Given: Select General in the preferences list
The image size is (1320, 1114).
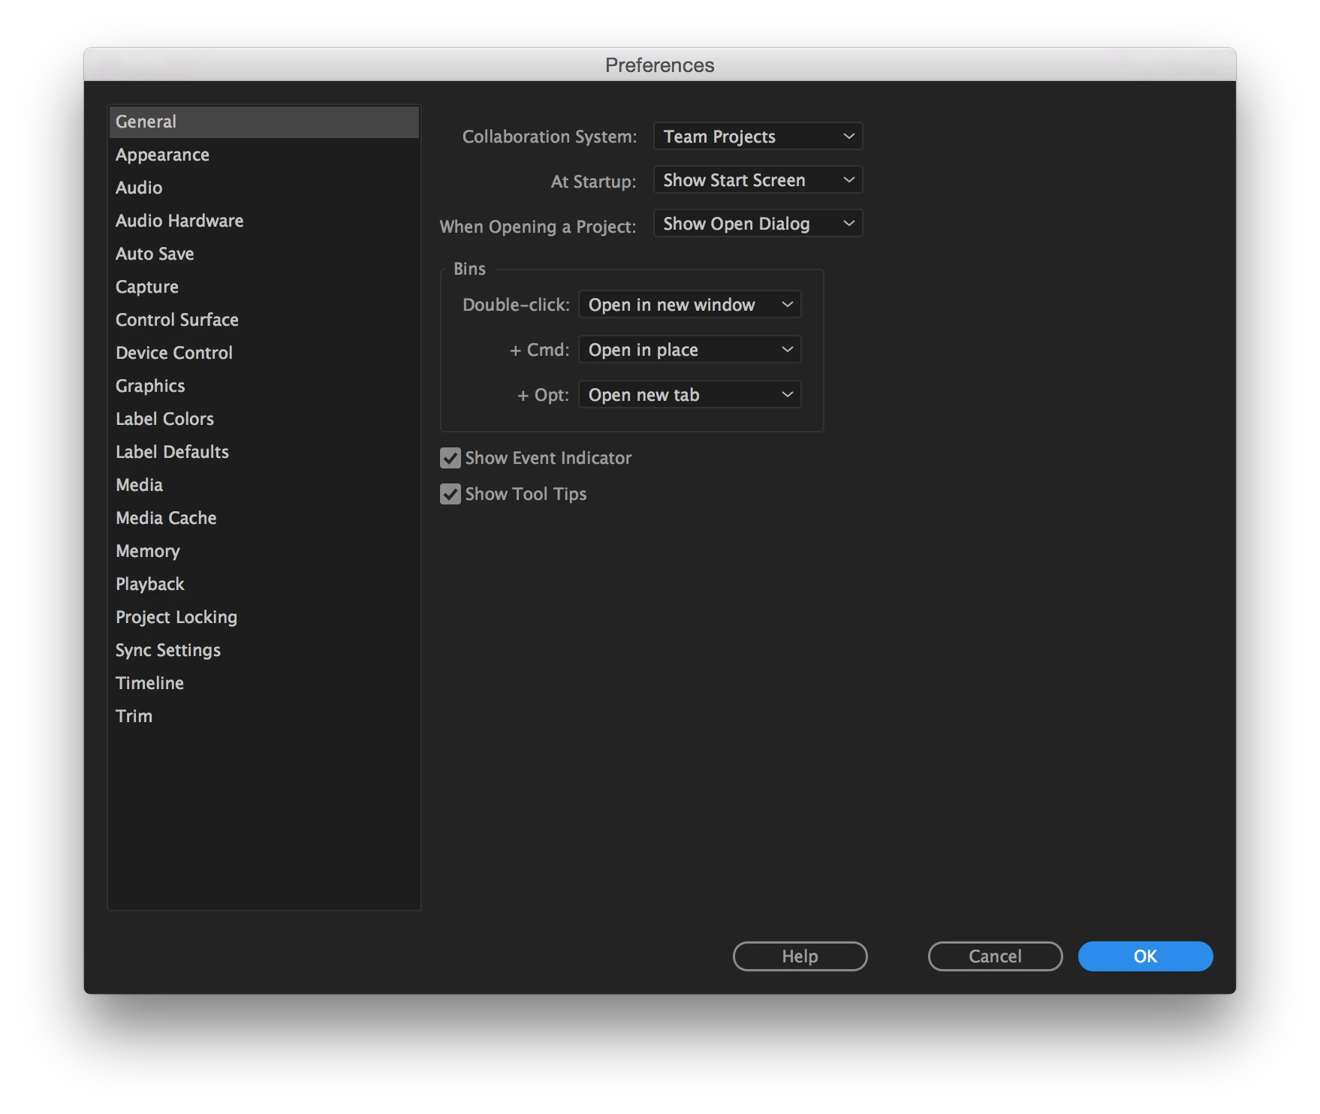Looking at the screenshot, I should [264, 122].
